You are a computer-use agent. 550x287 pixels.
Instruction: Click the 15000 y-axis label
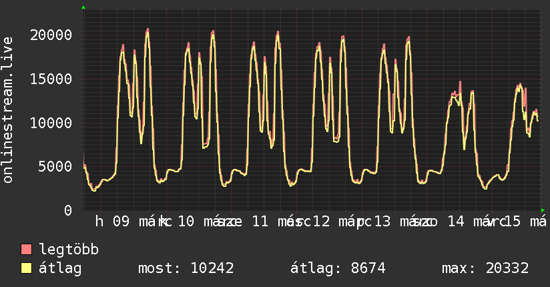click(51, 79)
